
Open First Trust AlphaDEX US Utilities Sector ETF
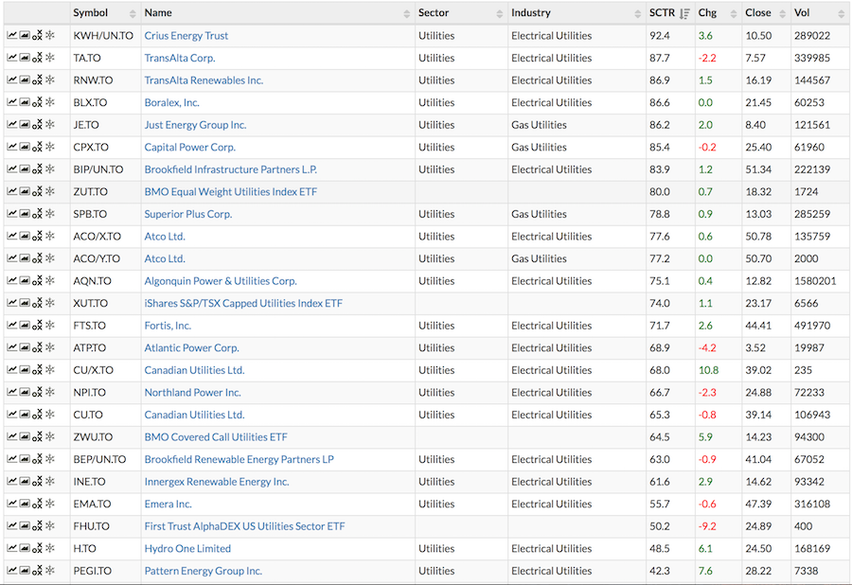click(244, 525)
